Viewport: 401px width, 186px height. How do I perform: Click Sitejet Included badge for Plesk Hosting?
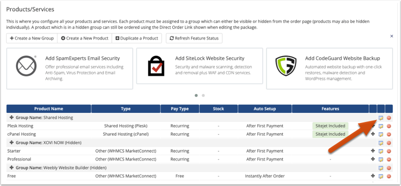(x=330, y=126)
